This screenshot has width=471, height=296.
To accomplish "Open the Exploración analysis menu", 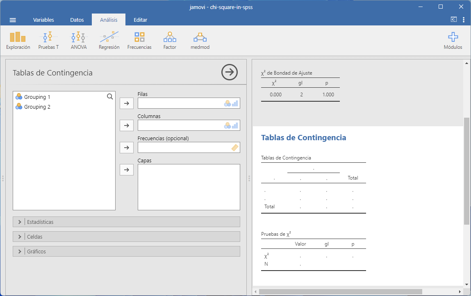I will click(x=18, y=41).
